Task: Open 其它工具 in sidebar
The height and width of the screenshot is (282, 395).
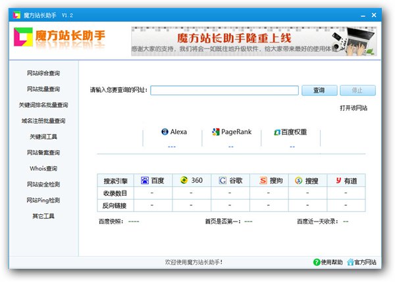Action: pyautogui.click(x=43, y=216)
